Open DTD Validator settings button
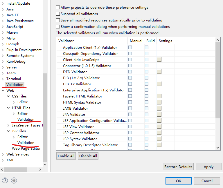The width and height of the screenshot is (223, 188). tap(159, 72)
